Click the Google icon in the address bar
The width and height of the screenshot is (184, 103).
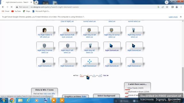point(158,7)
